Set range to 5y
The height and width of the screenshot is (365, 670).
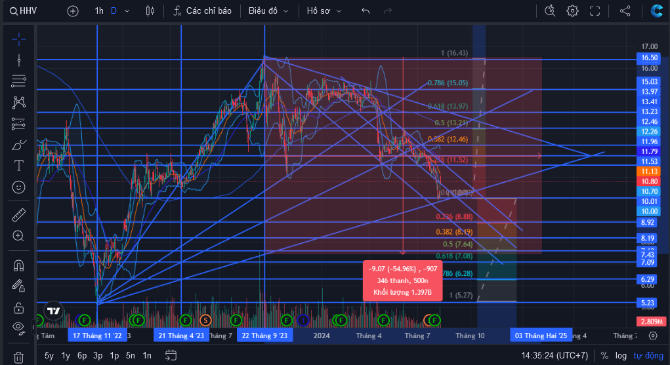[49, 356]
